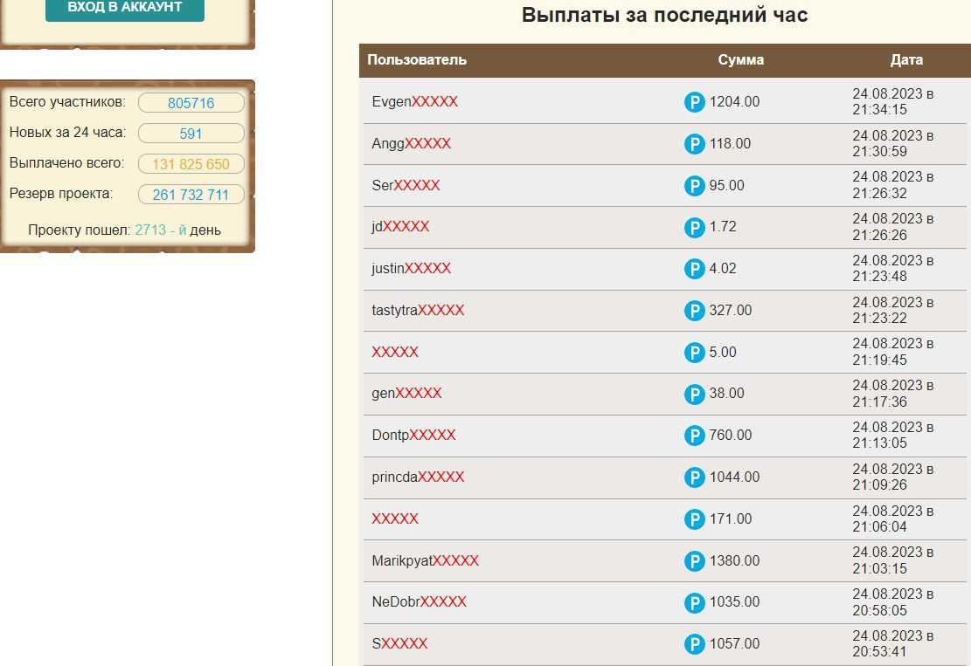Click the Пользователь column header

(417, 60)
